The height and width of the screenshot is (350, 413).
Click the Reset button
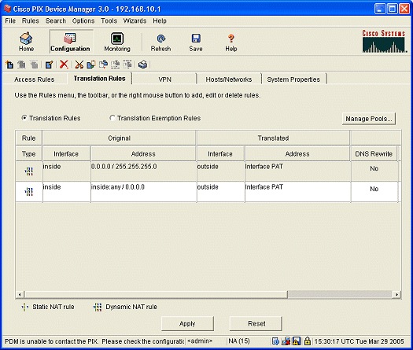click(x=256, y=324)
